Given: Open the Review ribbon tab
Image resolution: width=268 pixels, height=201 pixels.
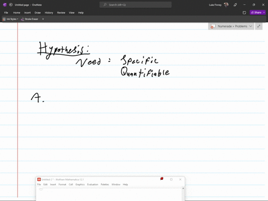Looking at the screenshot, I should [61, 13].
